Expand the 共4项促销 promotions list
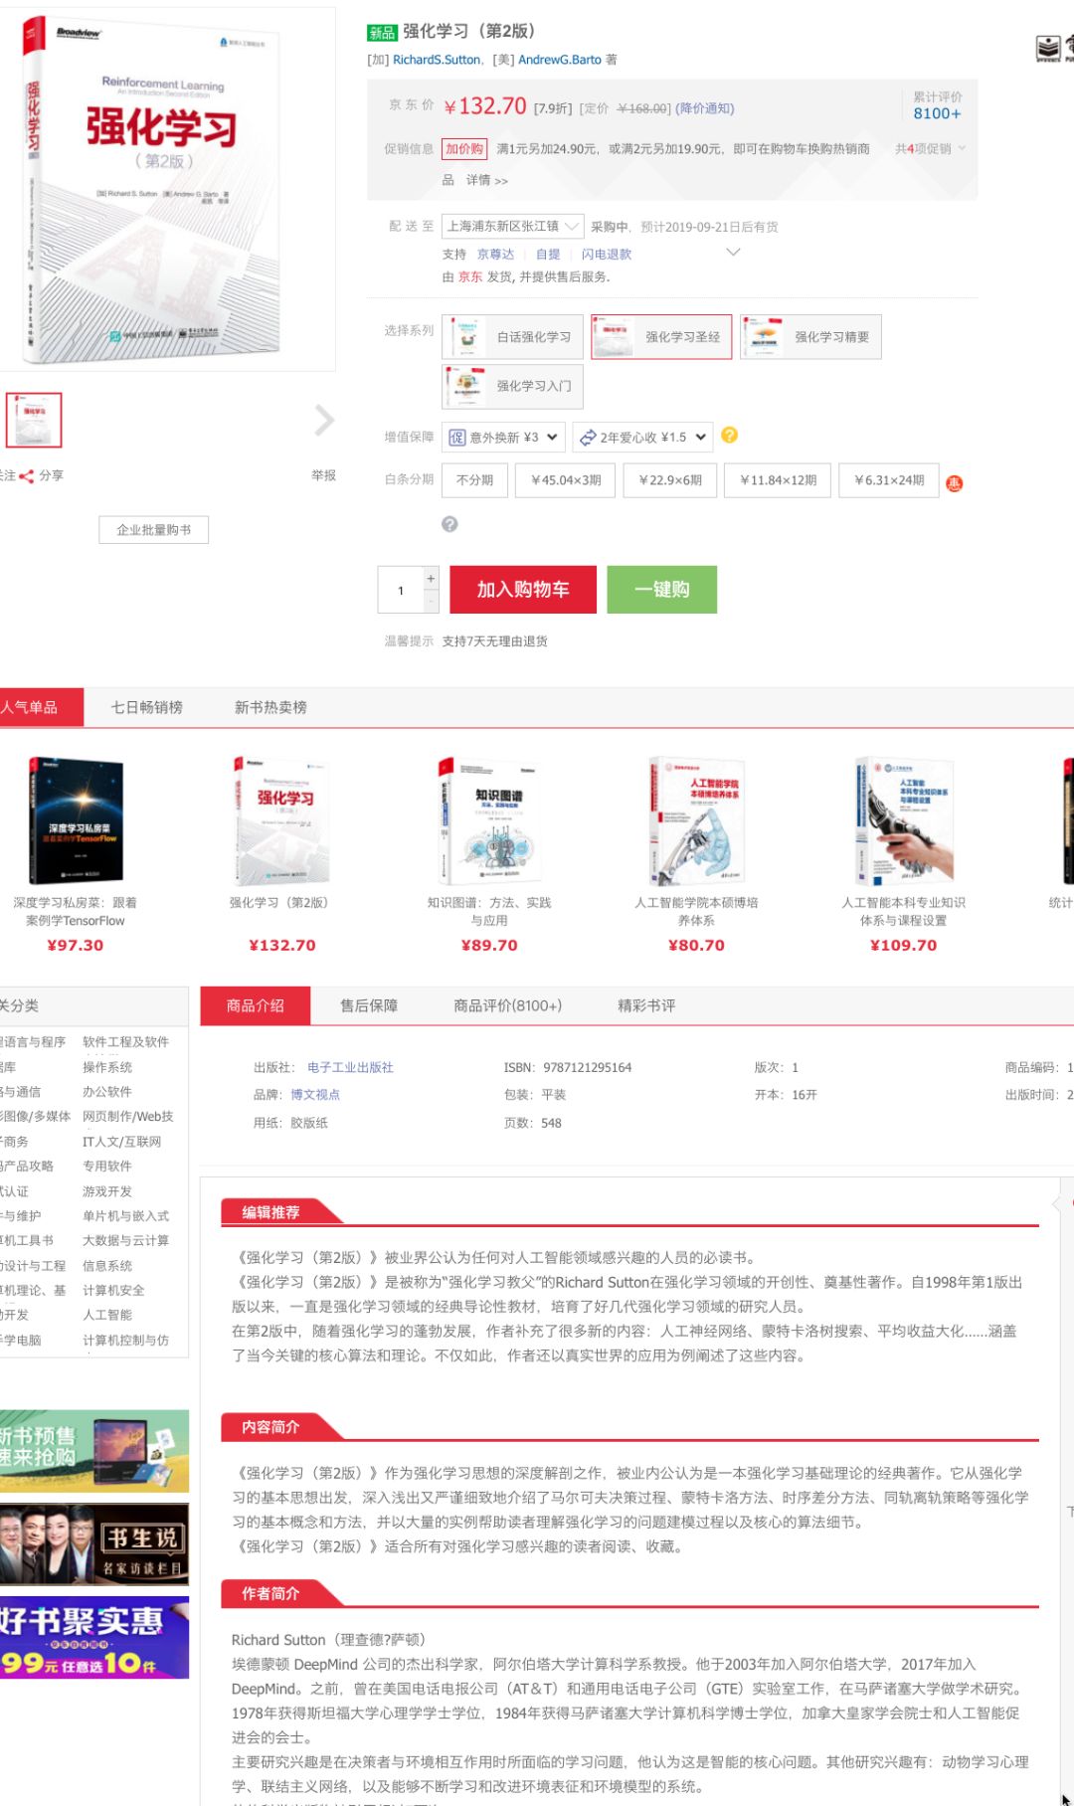The height and width of the screenshot is (1806, 1074). tap(931, 149)
